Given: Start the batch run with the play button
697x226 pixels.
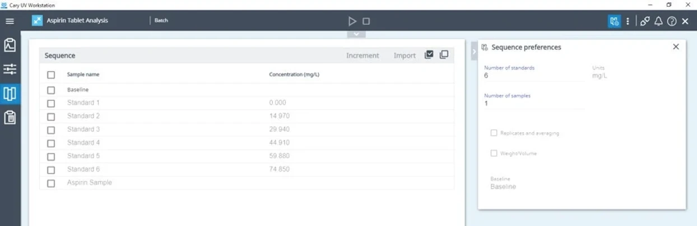Looking at the screenshot, I should click(352, 21).
